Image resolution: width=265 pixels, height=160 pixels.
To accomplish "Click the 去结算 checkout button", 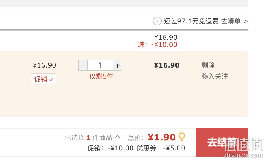I will [222, 142].
